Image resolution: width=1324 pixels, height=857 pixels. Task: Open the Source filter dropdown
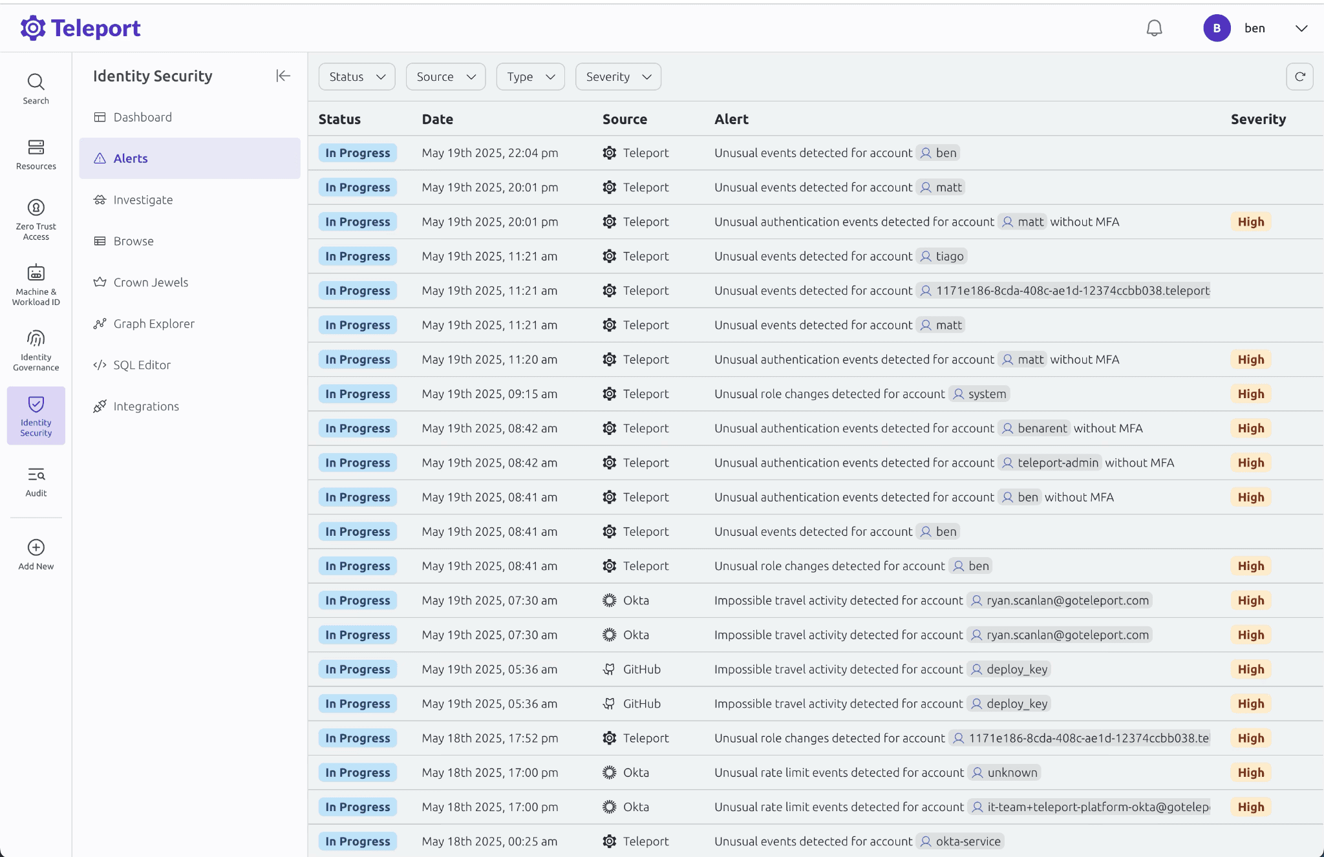pos(445,76)
